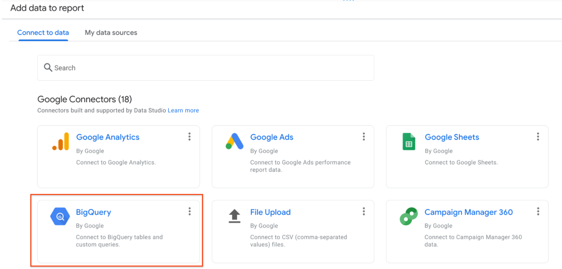Click 'Connect to Campaign Manager 360' description text
This screenshot has width=562, height=269.
point(473,237)
